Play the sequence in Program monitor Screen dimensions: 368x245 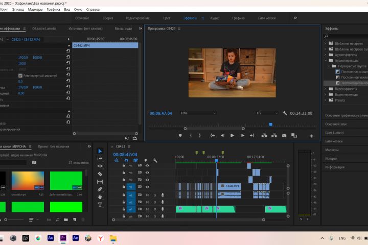pos(232,136)
